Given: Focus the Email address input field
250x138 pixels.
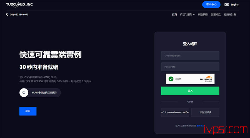Looking at the screenshot, I should 190,56.
